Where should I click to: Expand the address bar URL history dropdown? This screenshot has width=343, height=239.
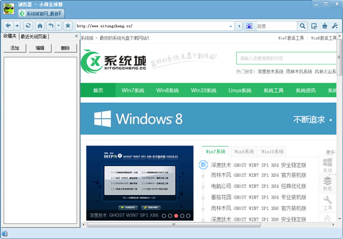click(230, 26)
